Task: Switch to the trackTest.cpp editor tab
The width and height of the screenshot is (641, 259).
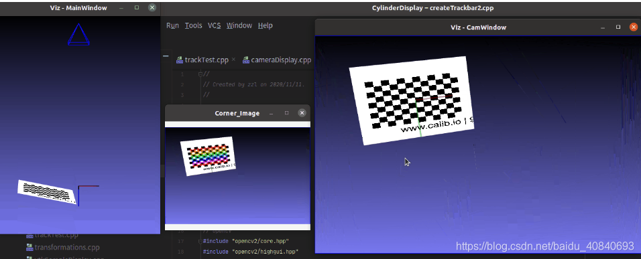Action: 207,60
